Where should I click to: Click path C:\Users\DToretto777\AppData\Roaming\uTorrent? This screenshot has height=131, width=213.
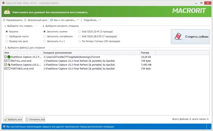72,57
